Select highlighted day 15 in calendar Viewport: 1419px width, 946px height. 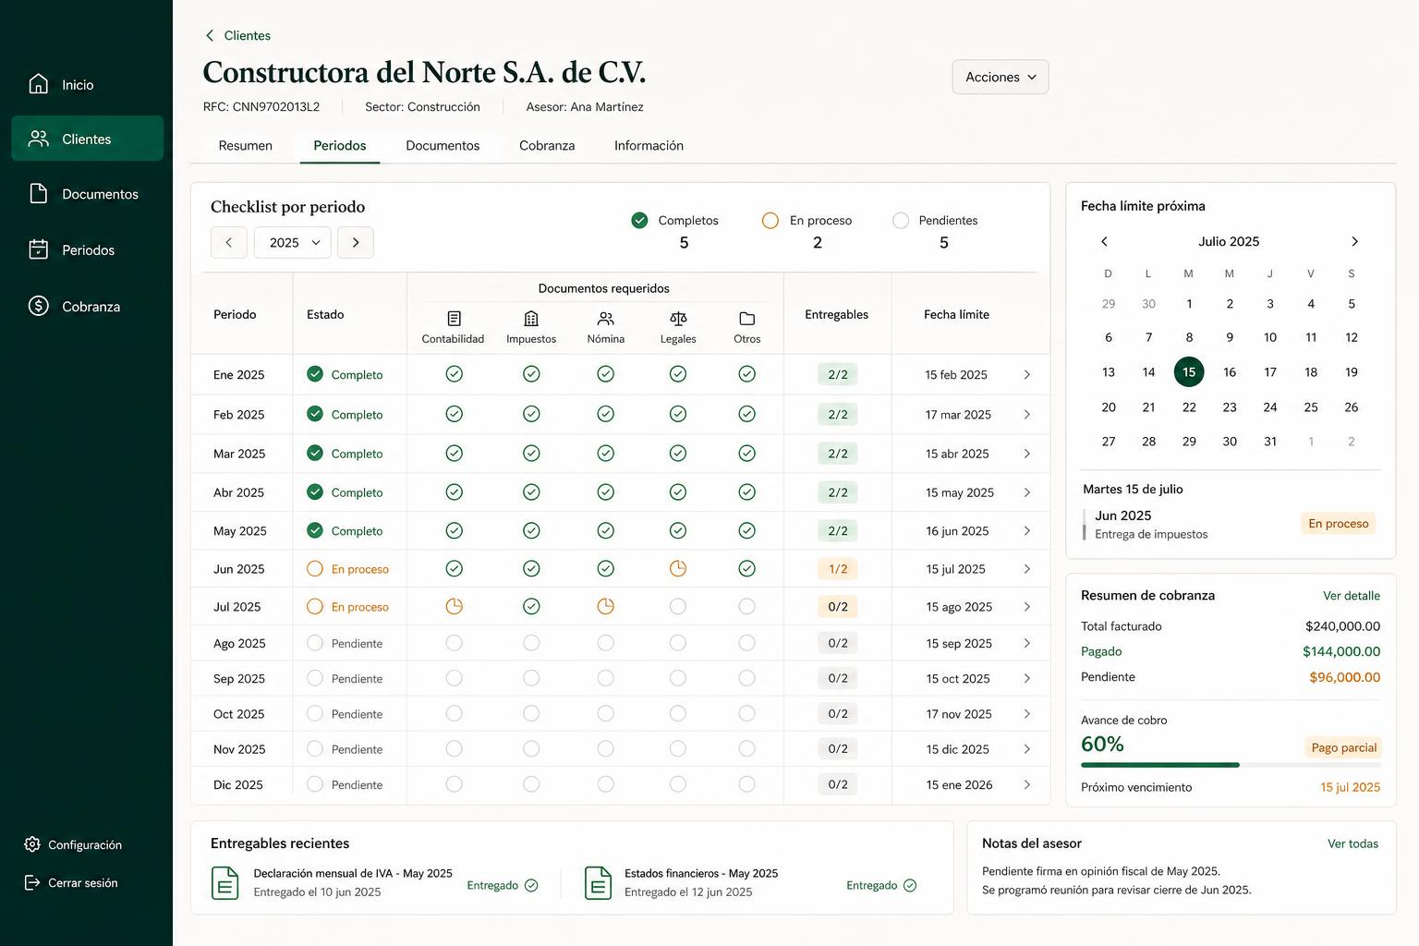click(1189, 372)
